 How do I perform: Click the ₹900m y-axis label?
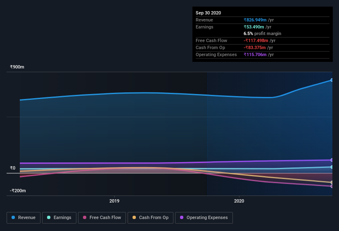coord(17,67)
